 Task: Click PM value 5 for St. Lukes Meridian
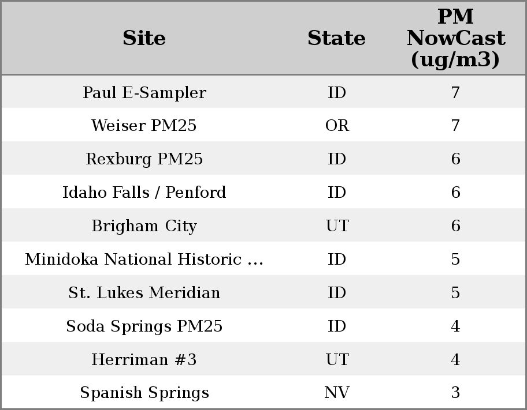[455, 293]
